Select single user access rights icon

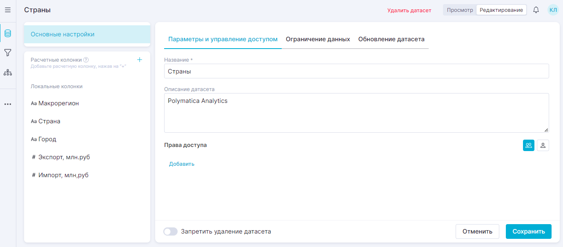tap(543, 145)
